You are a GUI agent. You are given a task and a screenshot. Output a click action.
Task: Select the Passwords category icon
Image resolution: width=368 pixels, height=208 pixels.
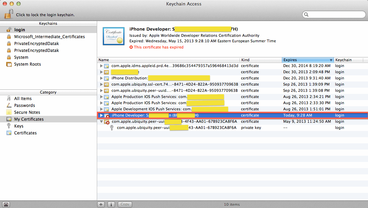[9, 106]
